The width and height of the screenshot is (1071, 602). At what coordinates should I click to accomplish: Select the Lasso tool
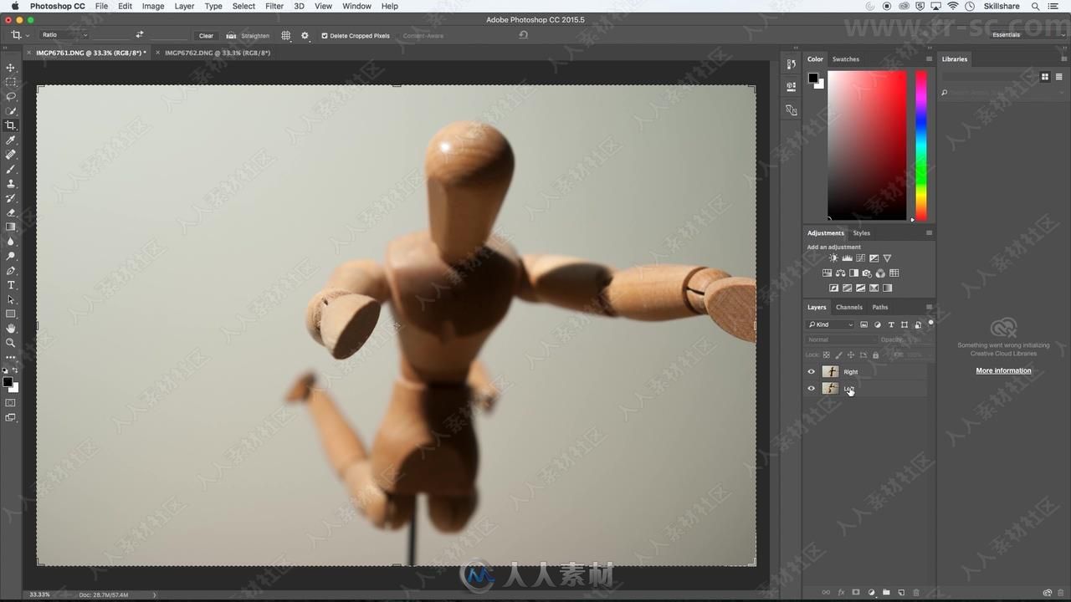click(11, 96)
